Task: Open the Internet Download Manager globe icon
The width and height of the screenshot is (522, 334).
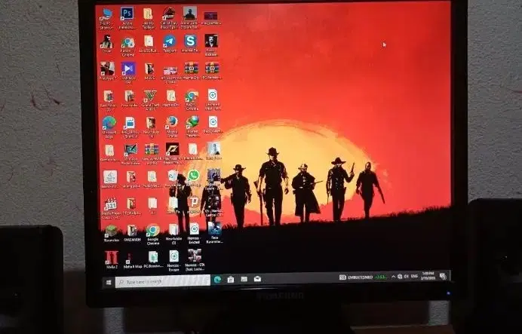Action: coord(193,127)
